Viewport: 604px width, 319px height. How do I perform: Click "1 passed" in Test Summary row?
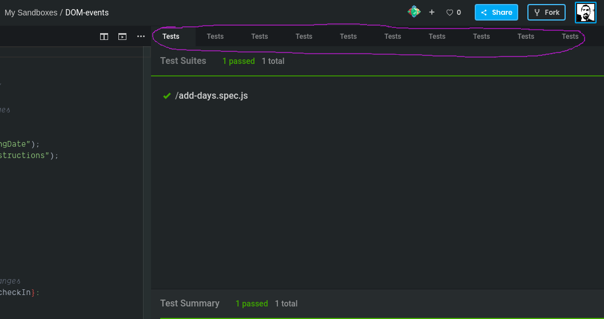click(x=252, y=304)
